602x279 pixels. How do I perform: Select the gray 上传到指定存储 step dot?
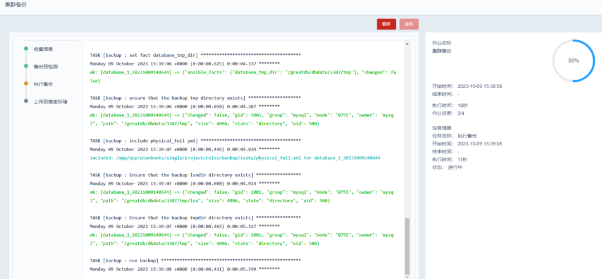pyautogui.click(x=26, y=101)
